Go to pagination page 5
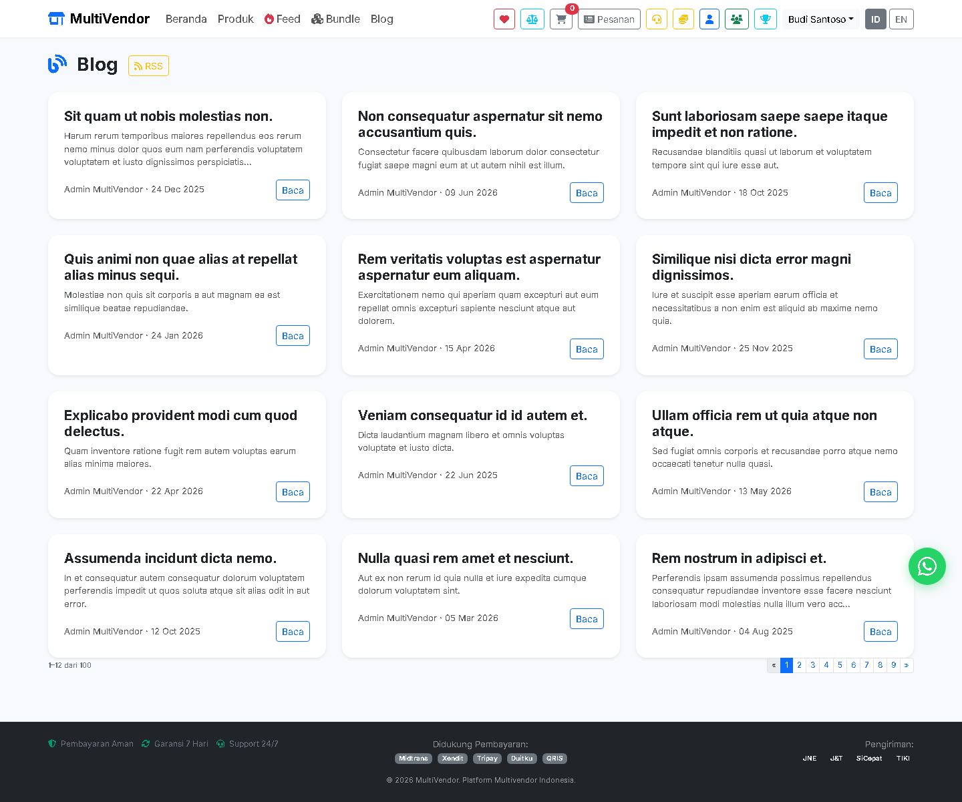Viewport: 962px width, 802px height. tap(840, 665)
